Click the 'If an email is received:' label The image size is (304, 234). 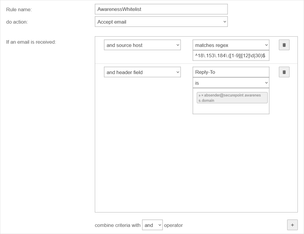point(31,42)
